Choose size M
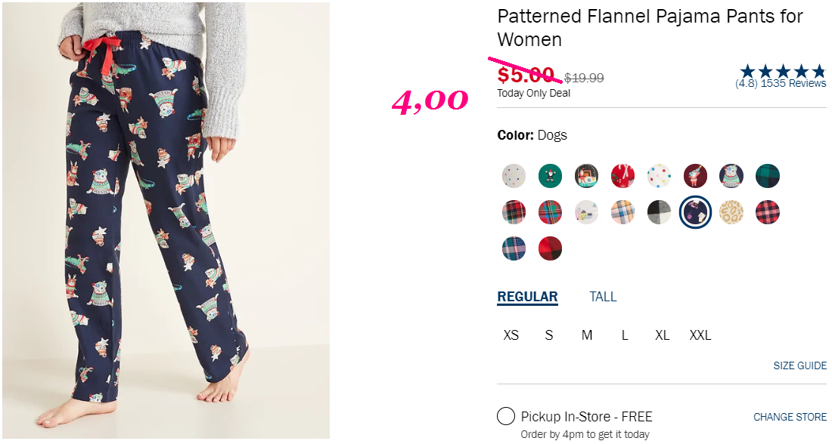This screenshot has width=832, height=444. (x=587, y=335)
